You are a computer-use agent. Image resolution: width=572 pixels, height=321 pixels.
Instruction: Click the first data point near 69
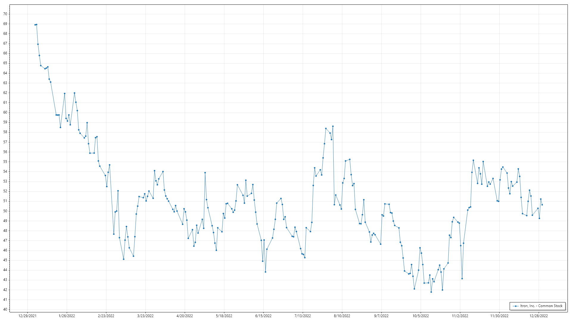(x=35, y=25)
